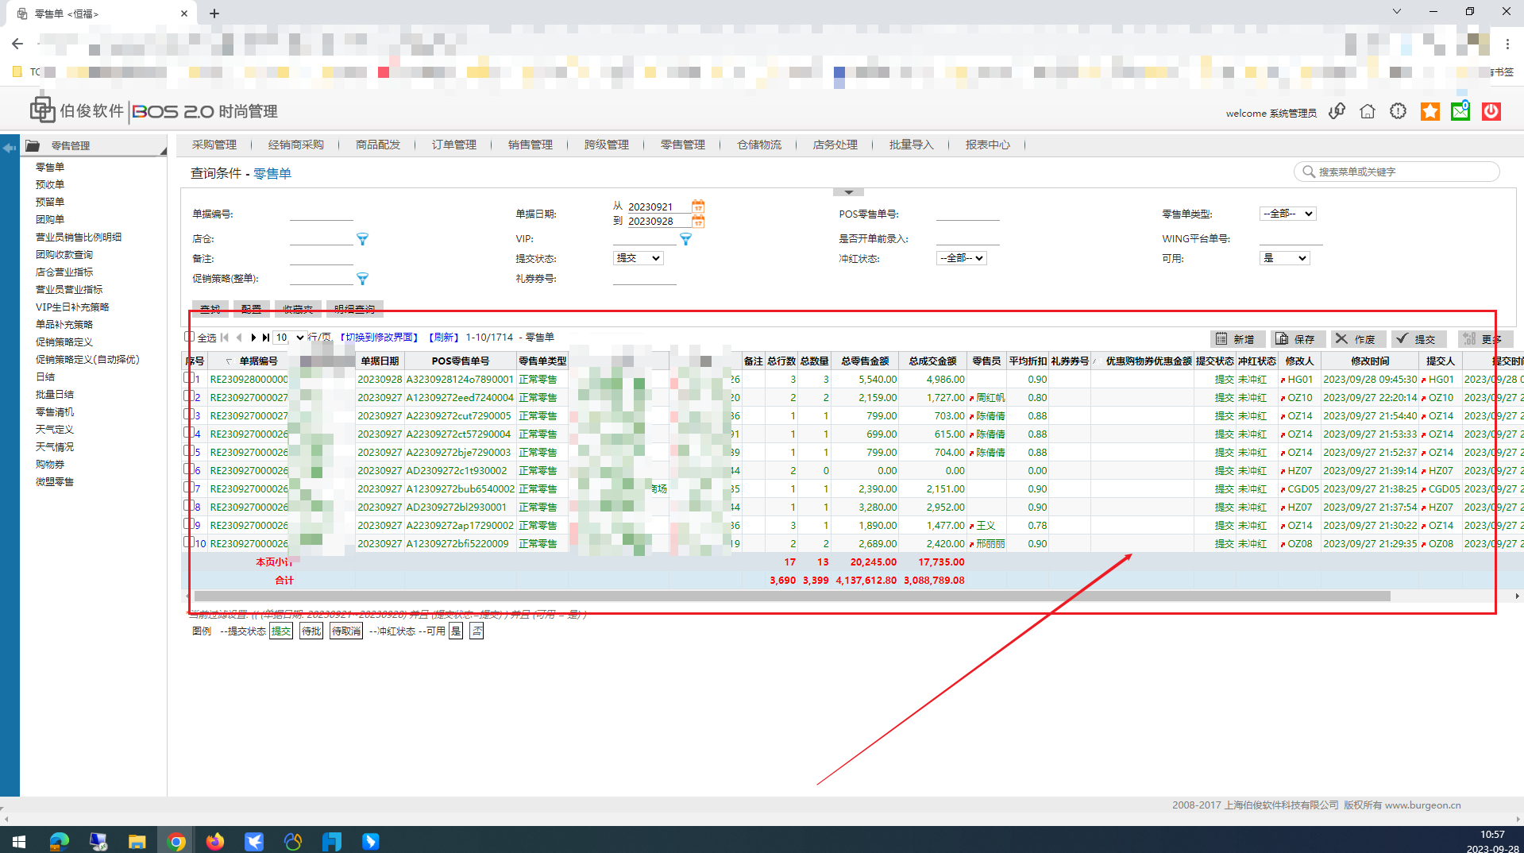Tick checkbox for table row 9
Viewport: 1524px width, 853px height.
coord(189,524)
